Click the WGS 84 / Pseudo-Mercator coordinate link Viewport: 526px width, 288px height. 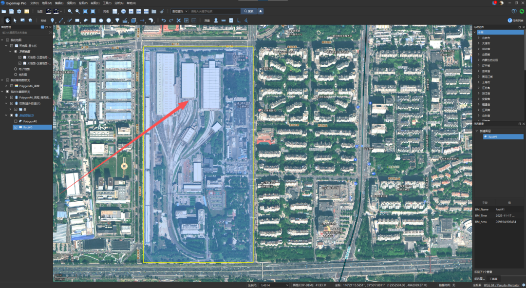[502, 285]
